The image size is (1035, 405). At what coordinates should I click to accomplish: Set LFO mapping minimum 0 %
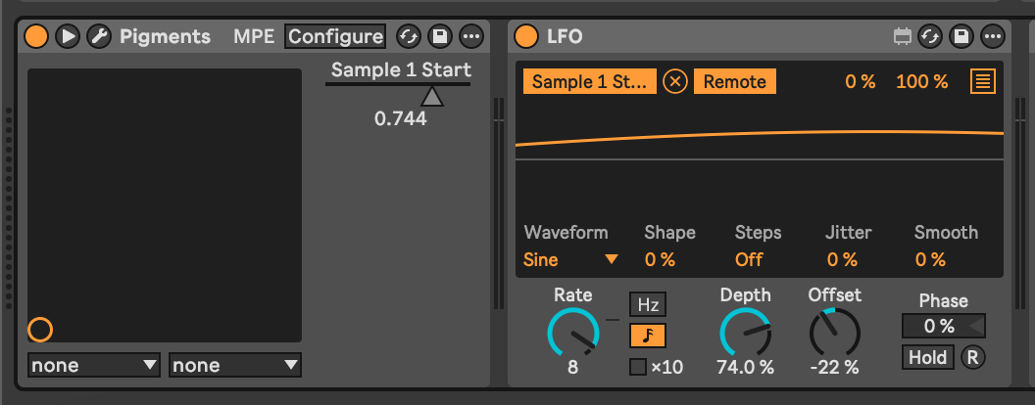861,82
